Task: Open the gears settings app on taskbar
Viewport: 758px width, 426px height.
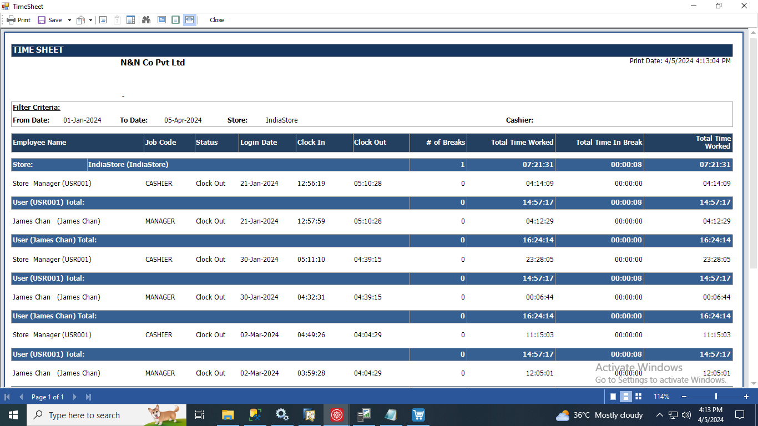Action: click(x=282, y=415)
